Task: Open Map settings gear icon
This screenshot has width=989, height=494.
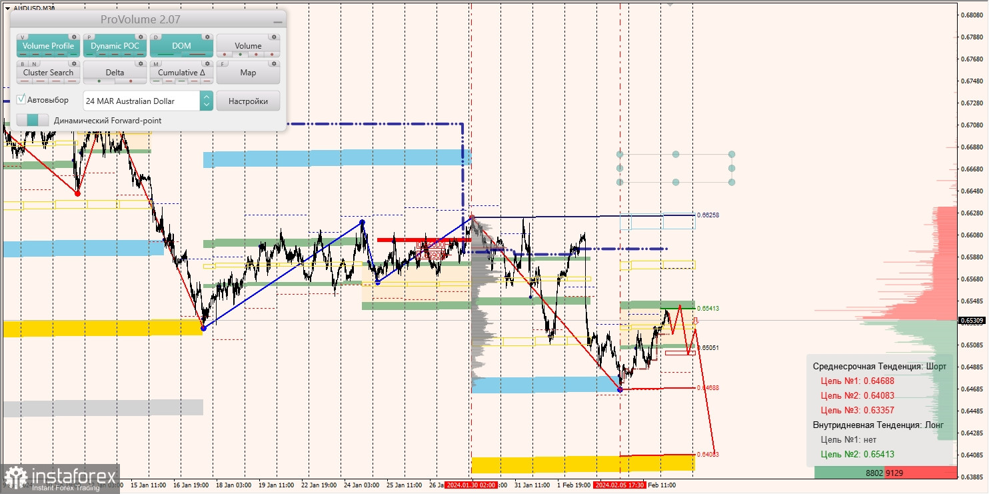Action: click(274, 63)
